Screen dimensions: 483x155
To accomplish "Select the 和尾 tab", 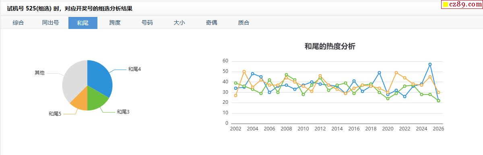I will coord(83,23).
